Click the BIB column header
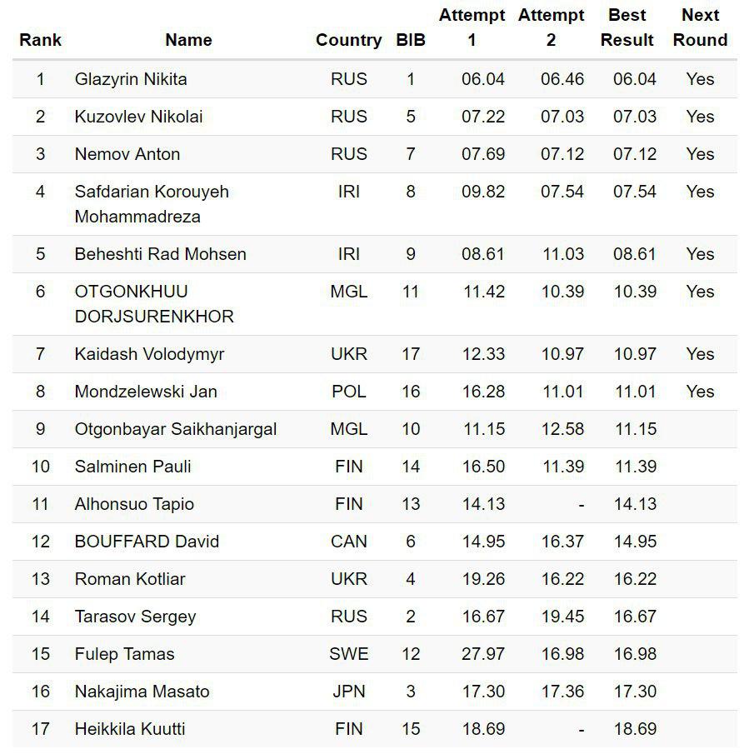This screenshot has width=754, height=754. coord(411,40)
